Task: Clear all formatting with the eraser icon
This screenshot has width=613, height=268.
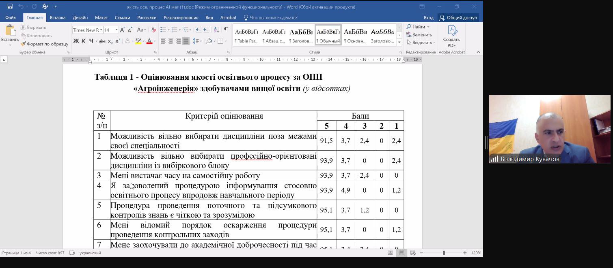Action: click(153, 30)
